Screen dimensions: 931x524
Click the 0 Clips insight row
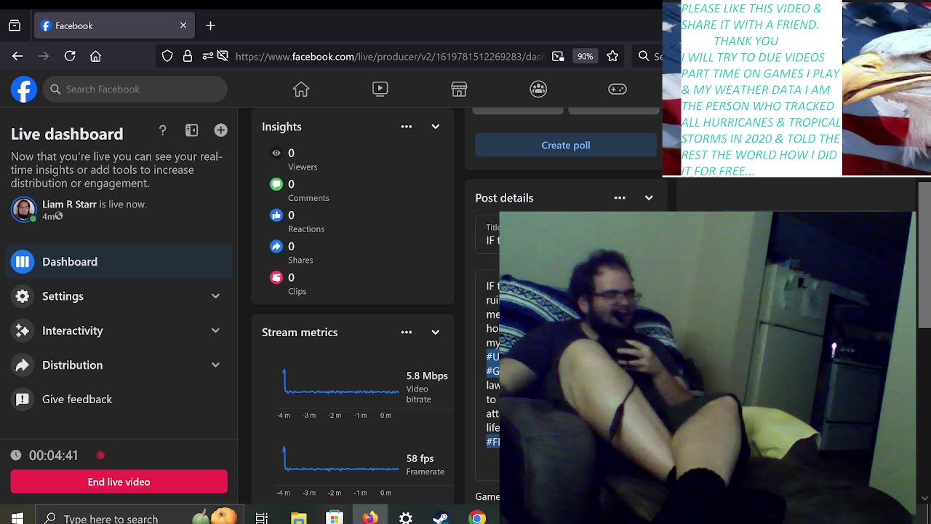click(x=289, y=284)
